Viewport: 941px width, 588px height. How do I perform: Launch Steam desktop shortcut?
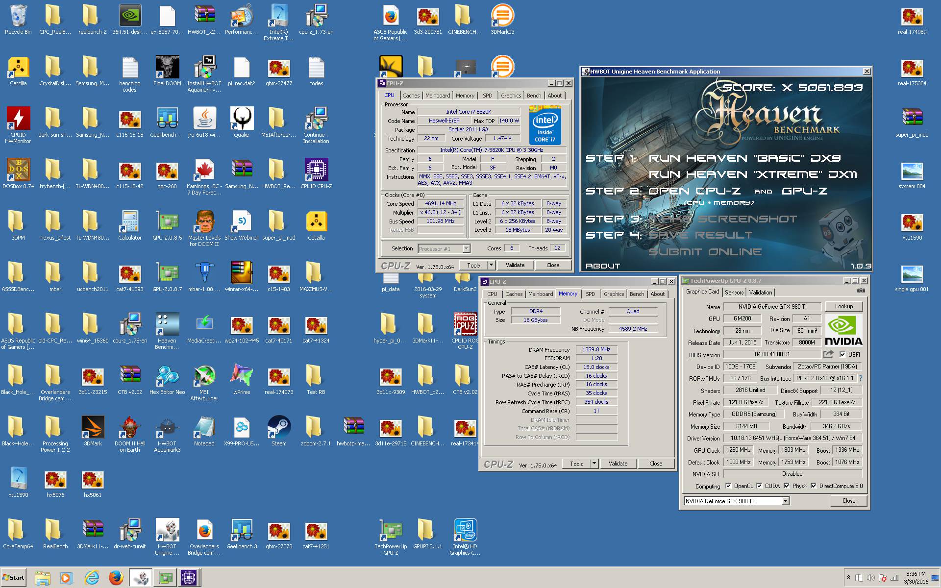279,431
